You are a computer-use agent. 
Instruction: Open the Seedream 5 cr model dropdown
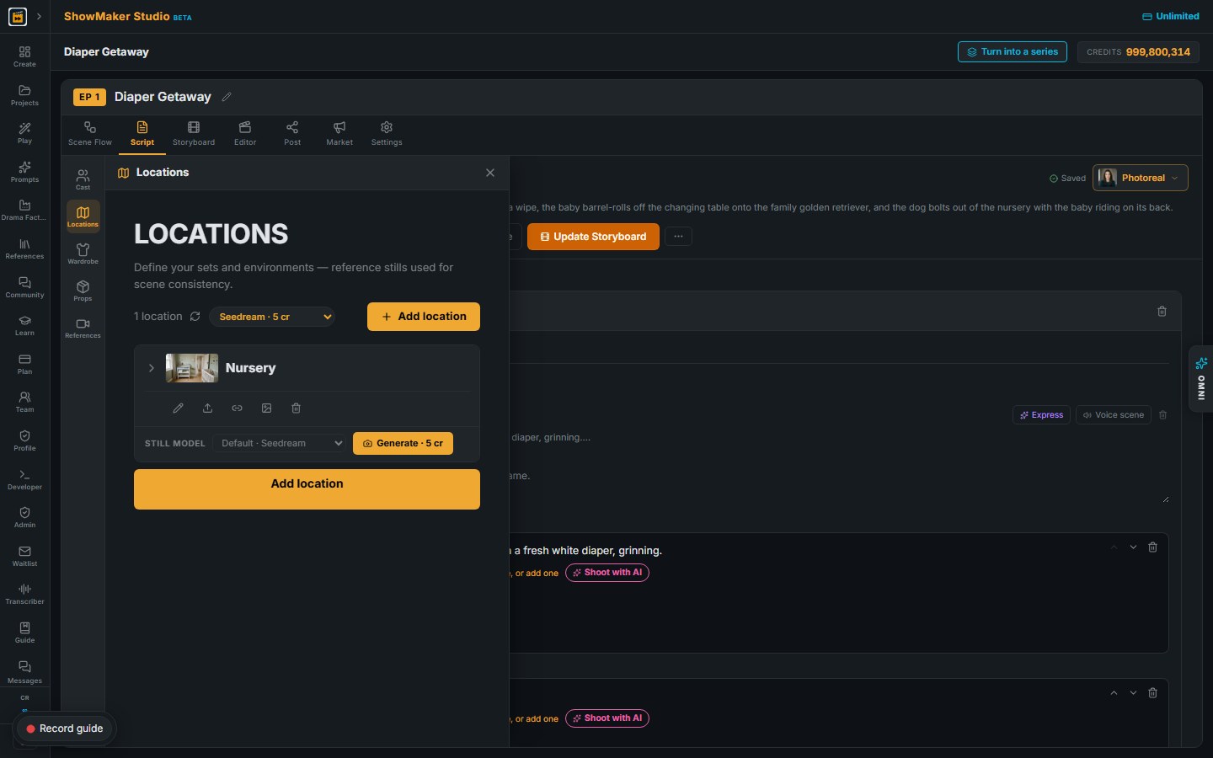point(272,317)
